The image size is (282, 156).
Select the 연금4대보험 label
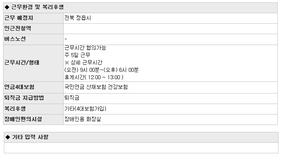point(19,87)
